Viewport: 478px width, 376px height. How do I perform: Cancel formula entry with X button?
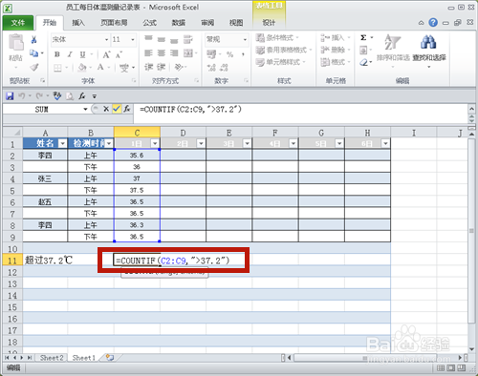tap(106, 109)
